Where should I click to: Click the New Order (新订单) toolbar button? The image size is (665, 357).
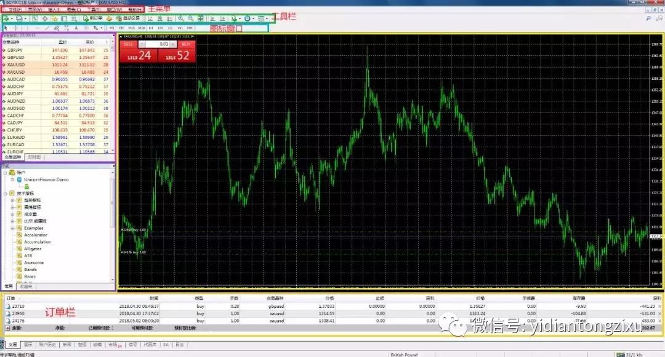[x=92, y=19]
